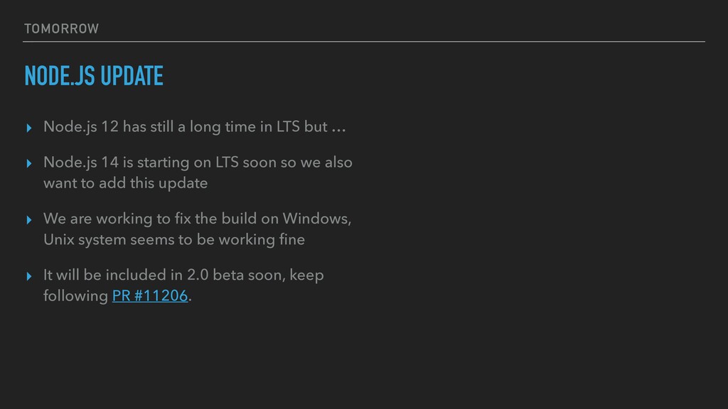Click the 'It will be included in' line
The height and width of the screenshot is (409, 728).
(x=183, y=275)
